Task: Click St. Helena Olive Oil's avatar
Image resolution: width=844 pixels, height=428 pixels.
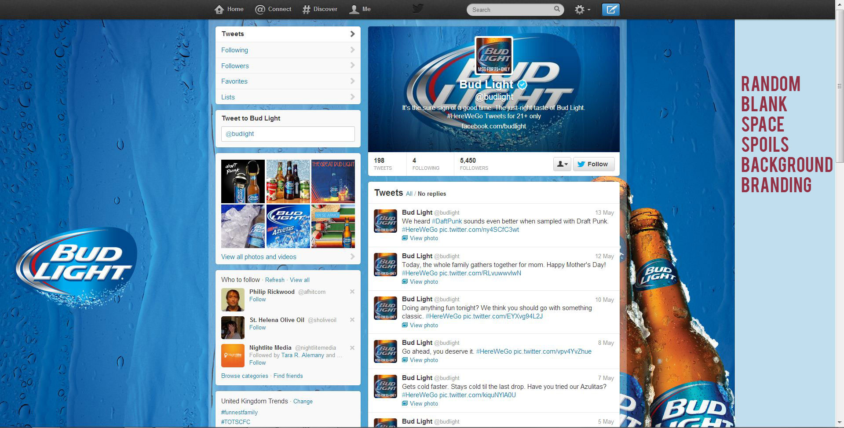Action: (233, 328)
